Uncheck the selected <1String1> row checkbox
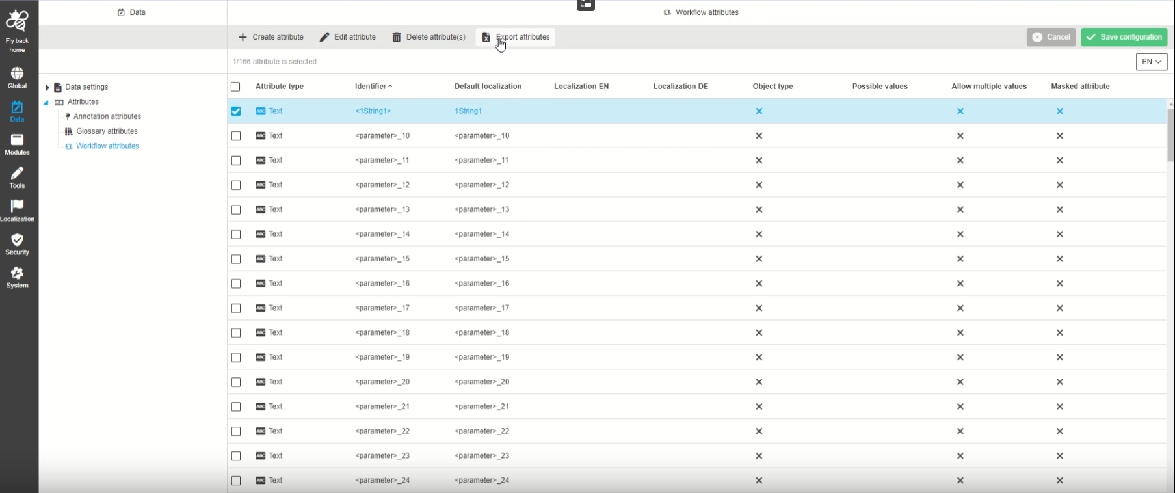This screenshot has width=1175, height=493. [236, 111]
